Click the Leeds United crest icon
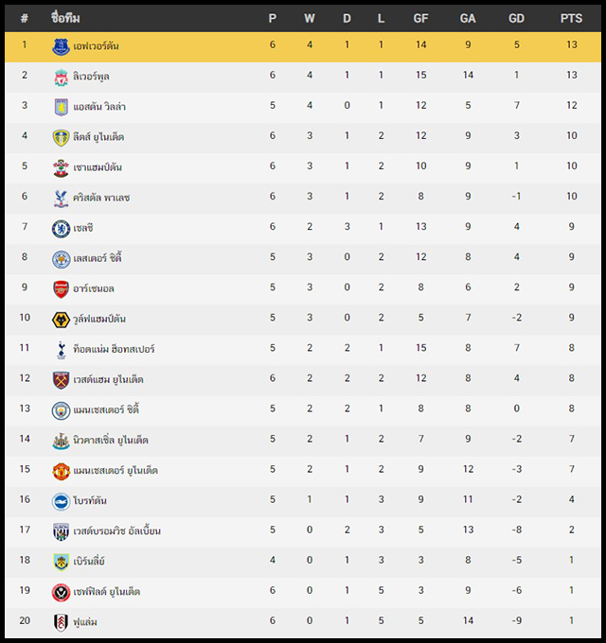 click(62, 137)
